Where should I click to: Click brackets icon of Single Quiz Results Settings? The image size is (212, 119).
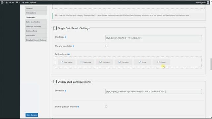tap(55, 28)
